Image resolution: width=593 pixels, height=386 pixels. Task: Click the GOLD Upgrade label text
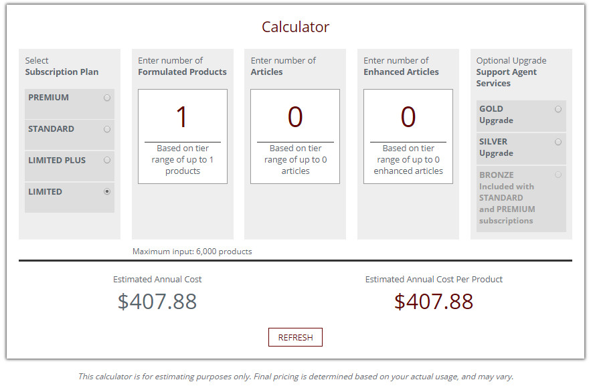click(x=496, y=114)
